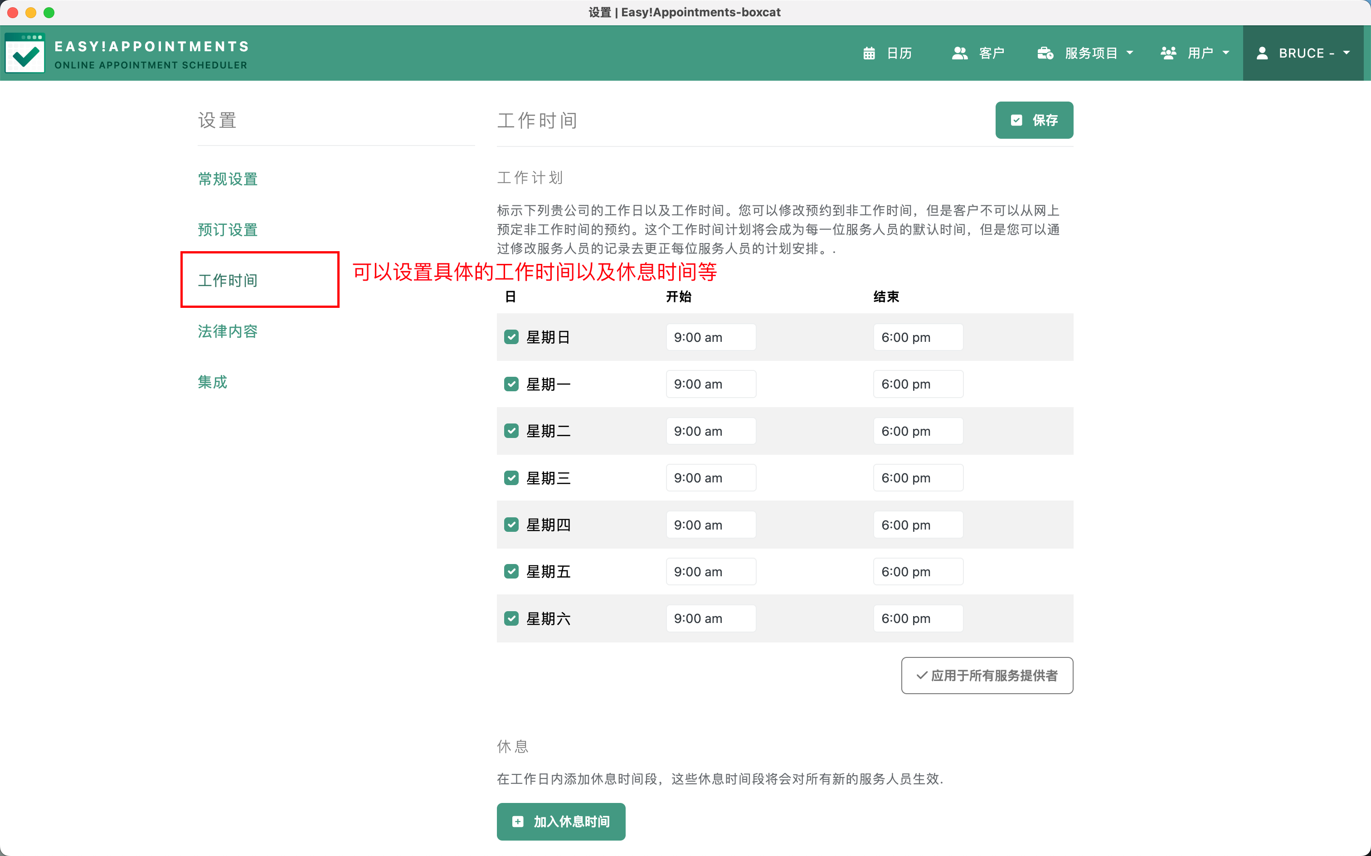Disable 星期四 as a working day
This screenshot has width=1371, height=856.
click(x=511, y=525)
